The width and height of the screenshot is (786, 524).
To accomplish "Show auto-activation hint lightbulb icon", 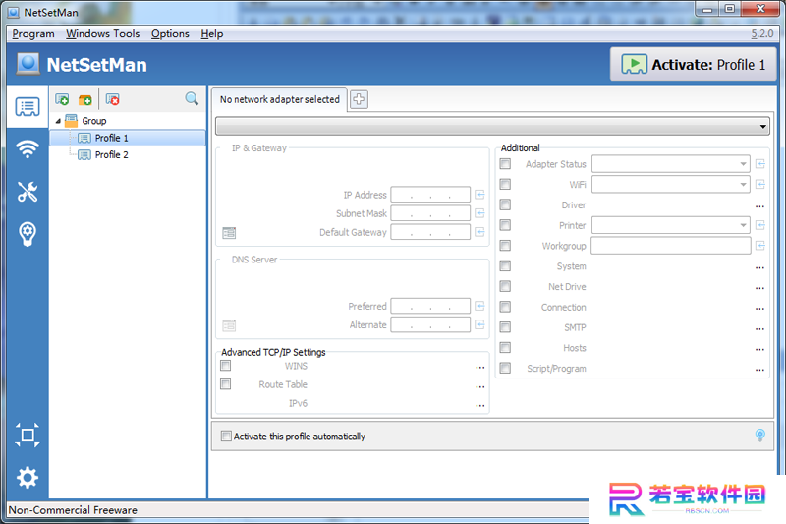I will click(759, 436).
